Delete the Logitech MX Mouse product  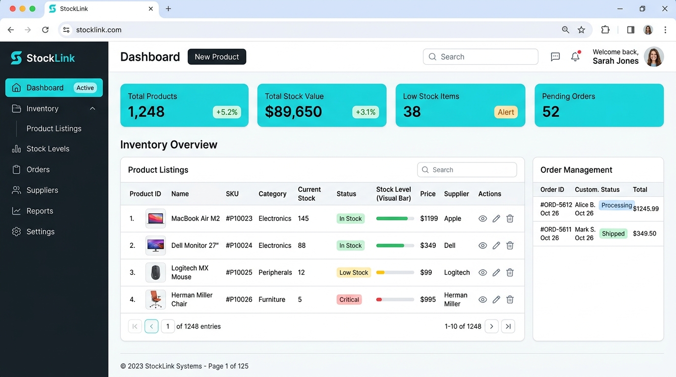click(510, 272)
